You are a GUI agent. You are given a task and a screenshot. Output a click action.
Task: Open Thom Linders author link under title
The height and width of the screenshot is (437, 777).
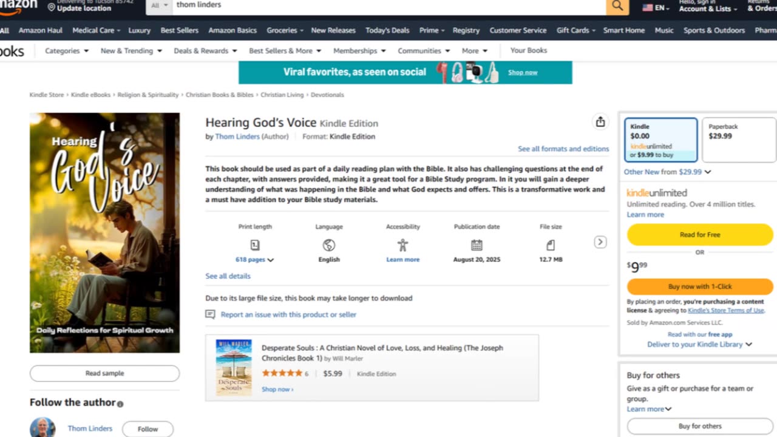237,137
